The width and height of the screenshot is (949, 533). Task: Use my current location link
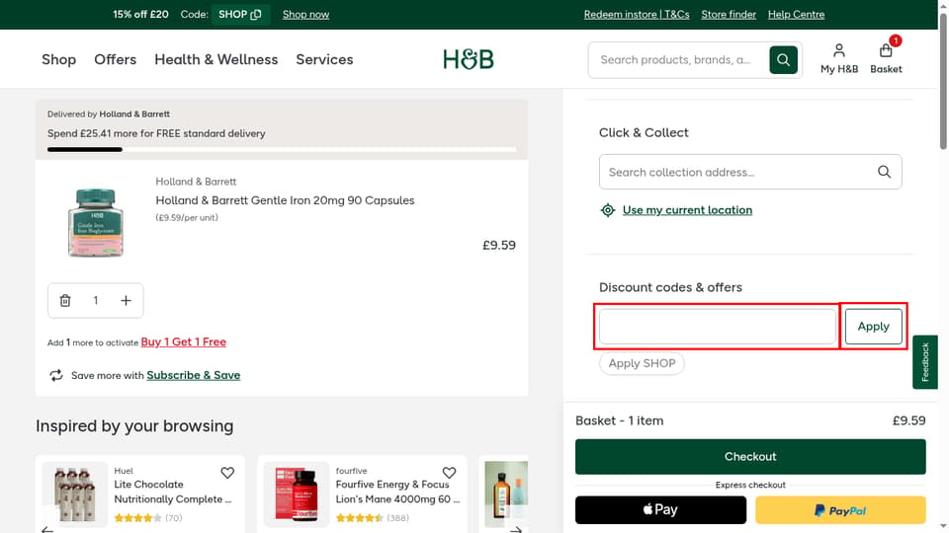[x=688, y=209]
